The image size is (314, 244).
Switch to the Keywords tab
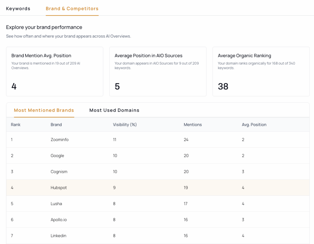(18, 9)
